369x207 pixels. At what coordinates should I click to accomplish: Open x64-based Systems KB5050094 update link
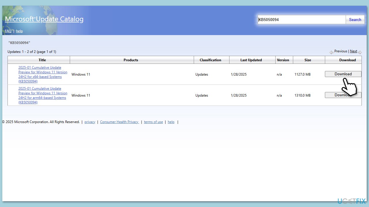point(43,74)
